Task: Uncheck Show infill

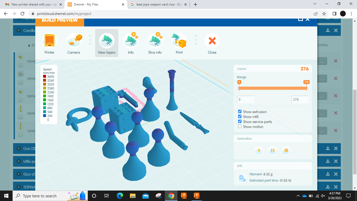Action: pos(240,116)
